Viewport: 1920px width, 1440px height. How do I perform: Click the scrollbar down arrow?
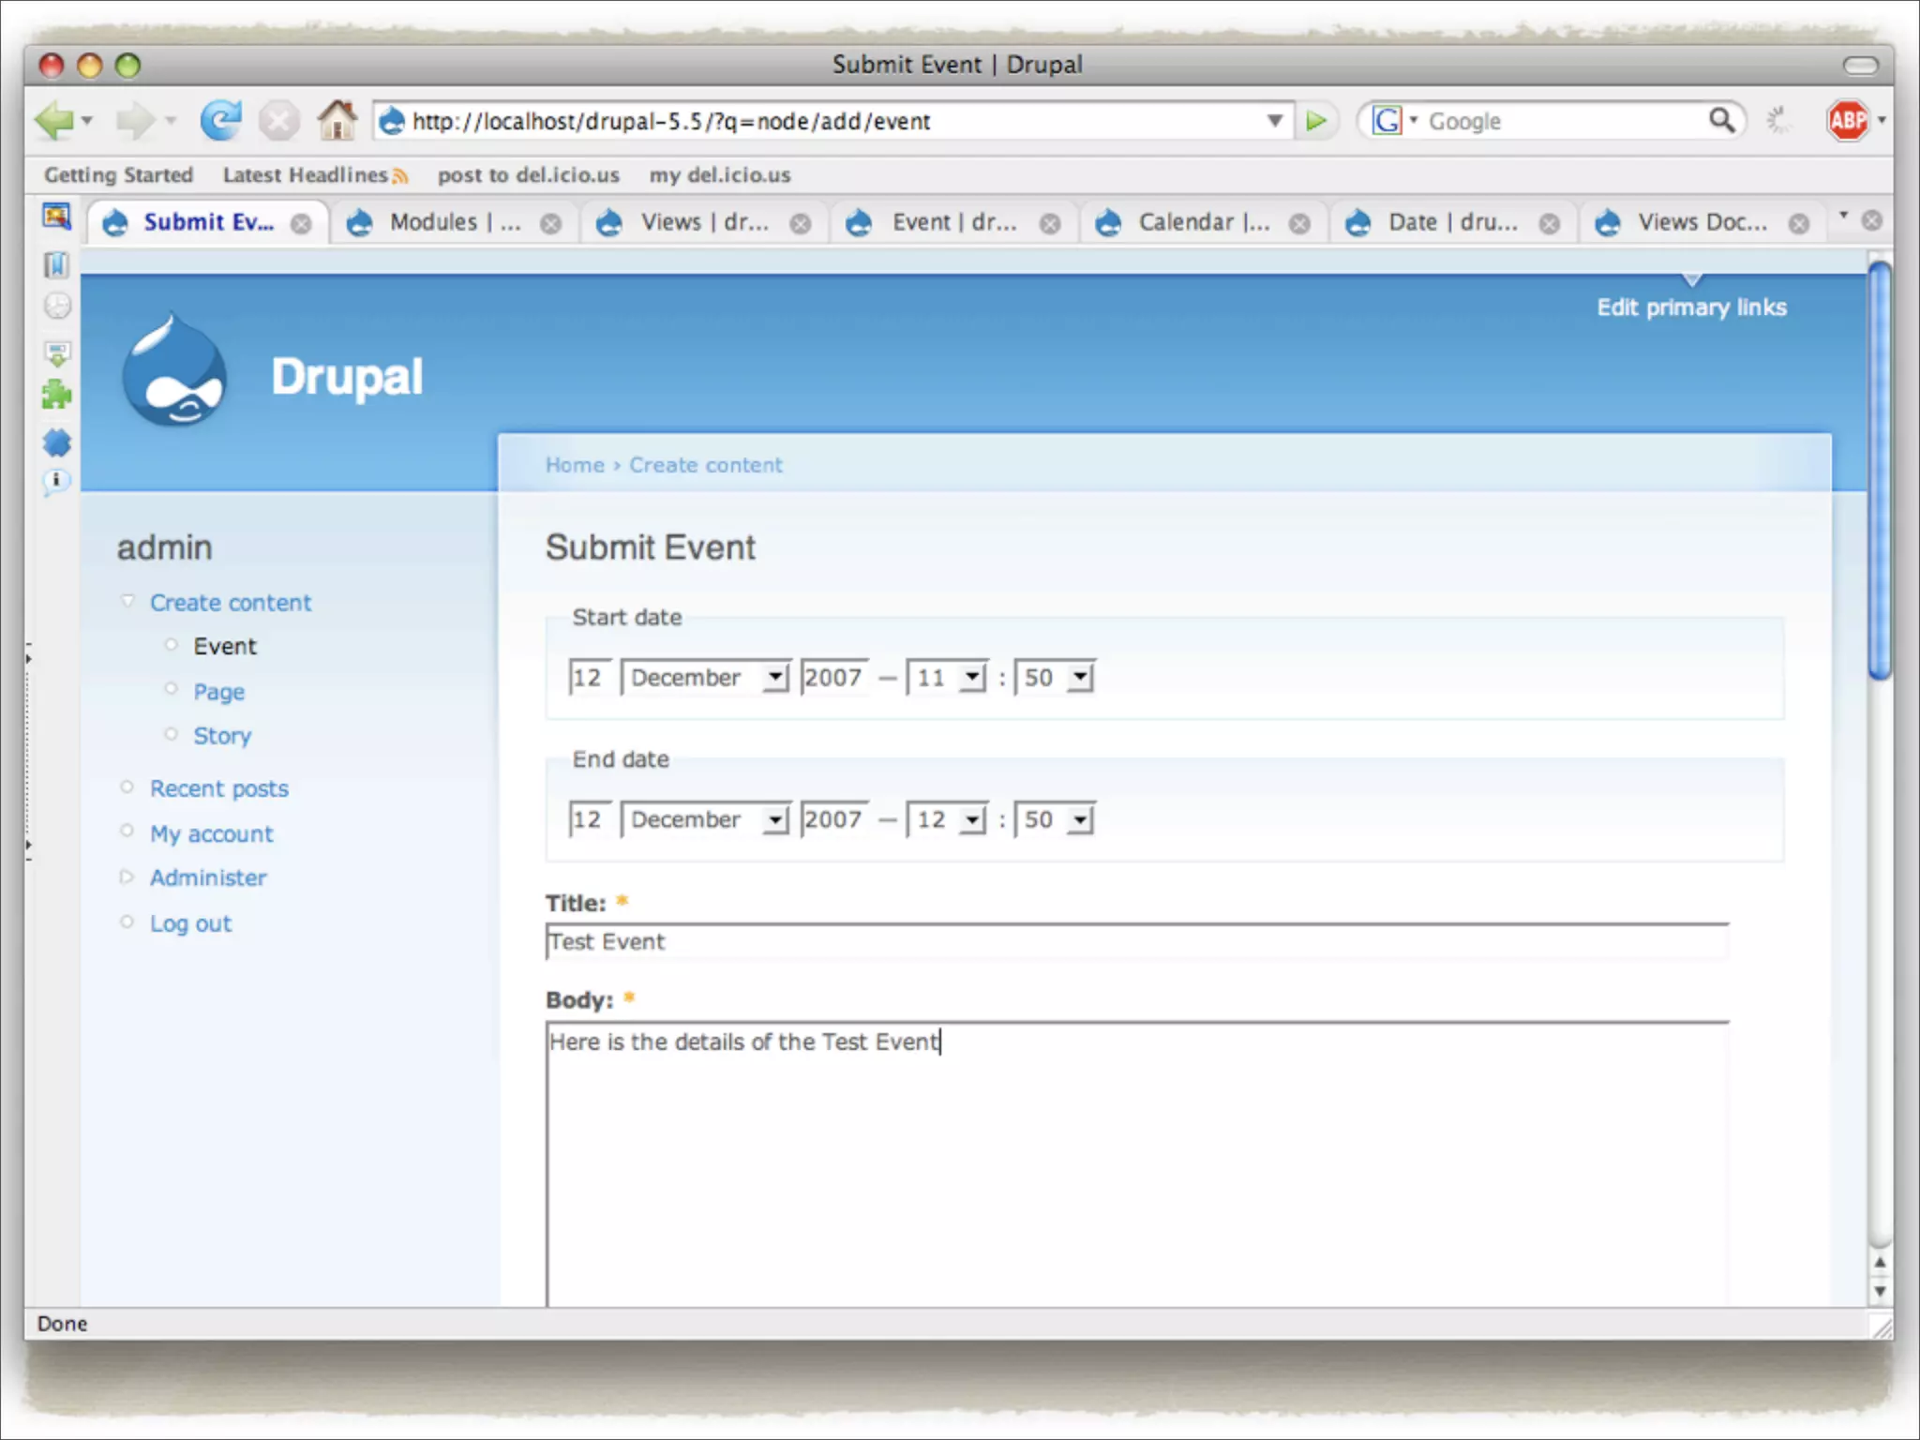click(1879, 1291)
